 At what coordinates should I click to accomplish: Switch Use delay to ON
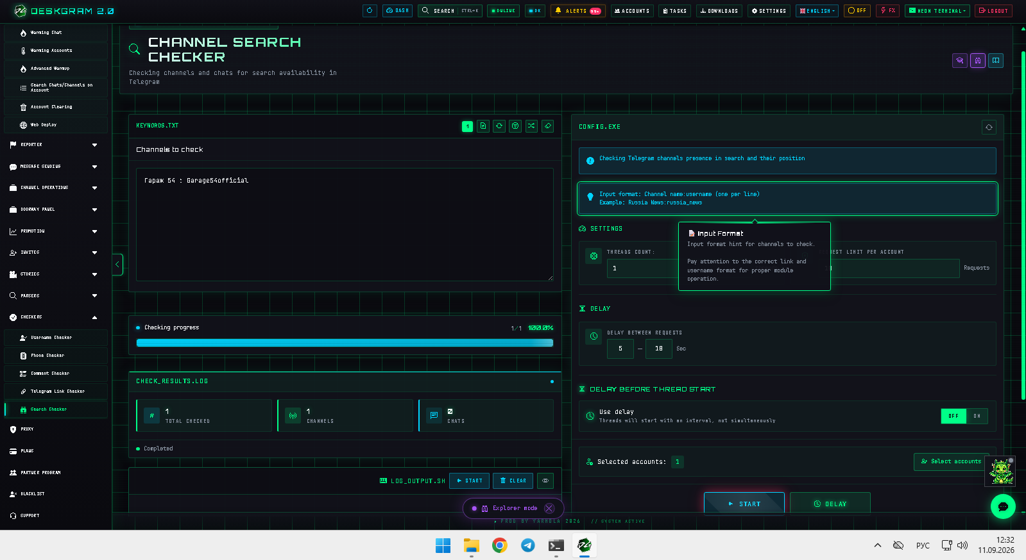[976, 416]
